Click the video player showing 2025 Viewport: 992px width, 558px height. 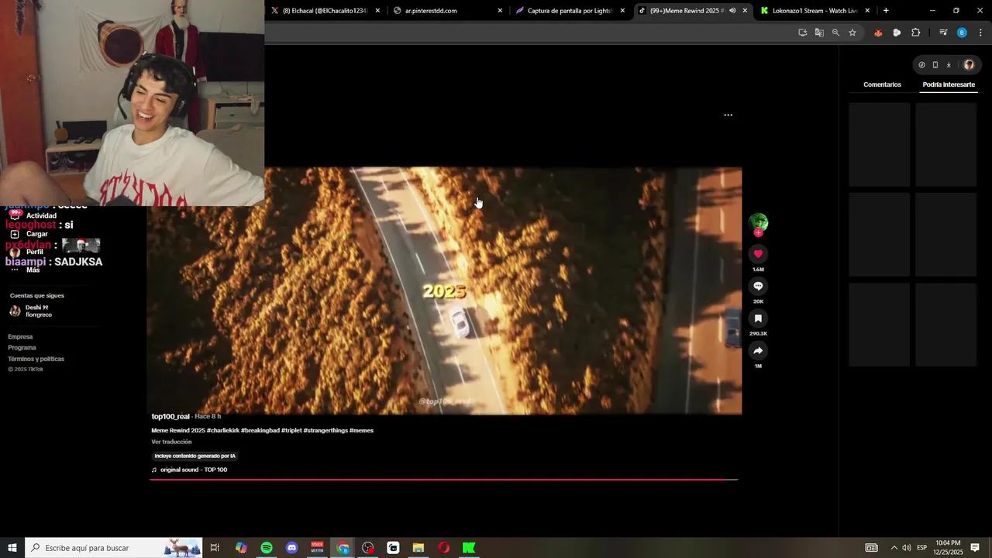click(x=444, y=291)
